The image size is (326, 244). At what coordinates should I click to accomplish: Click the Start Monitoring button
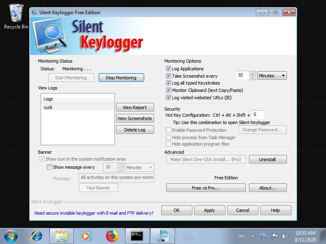click(71, 78)
